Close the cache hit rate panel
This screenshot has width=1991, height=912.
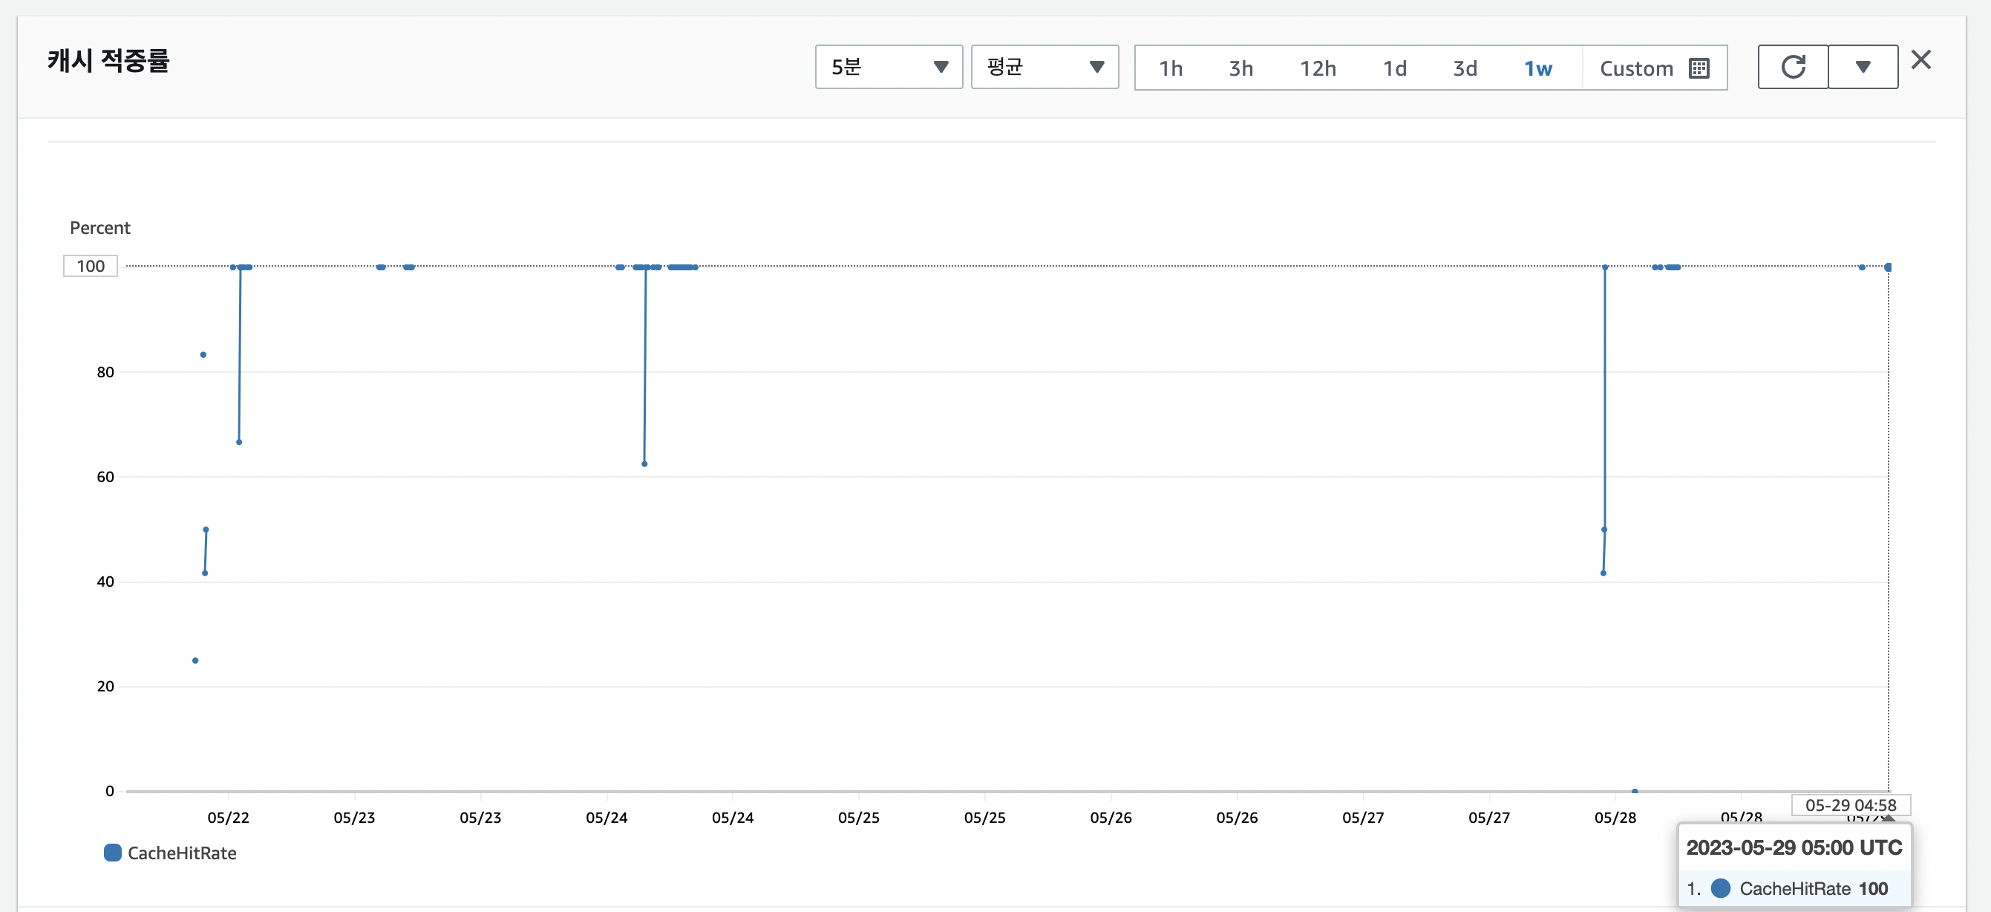pyautogui.click(x=1920, y=59)
